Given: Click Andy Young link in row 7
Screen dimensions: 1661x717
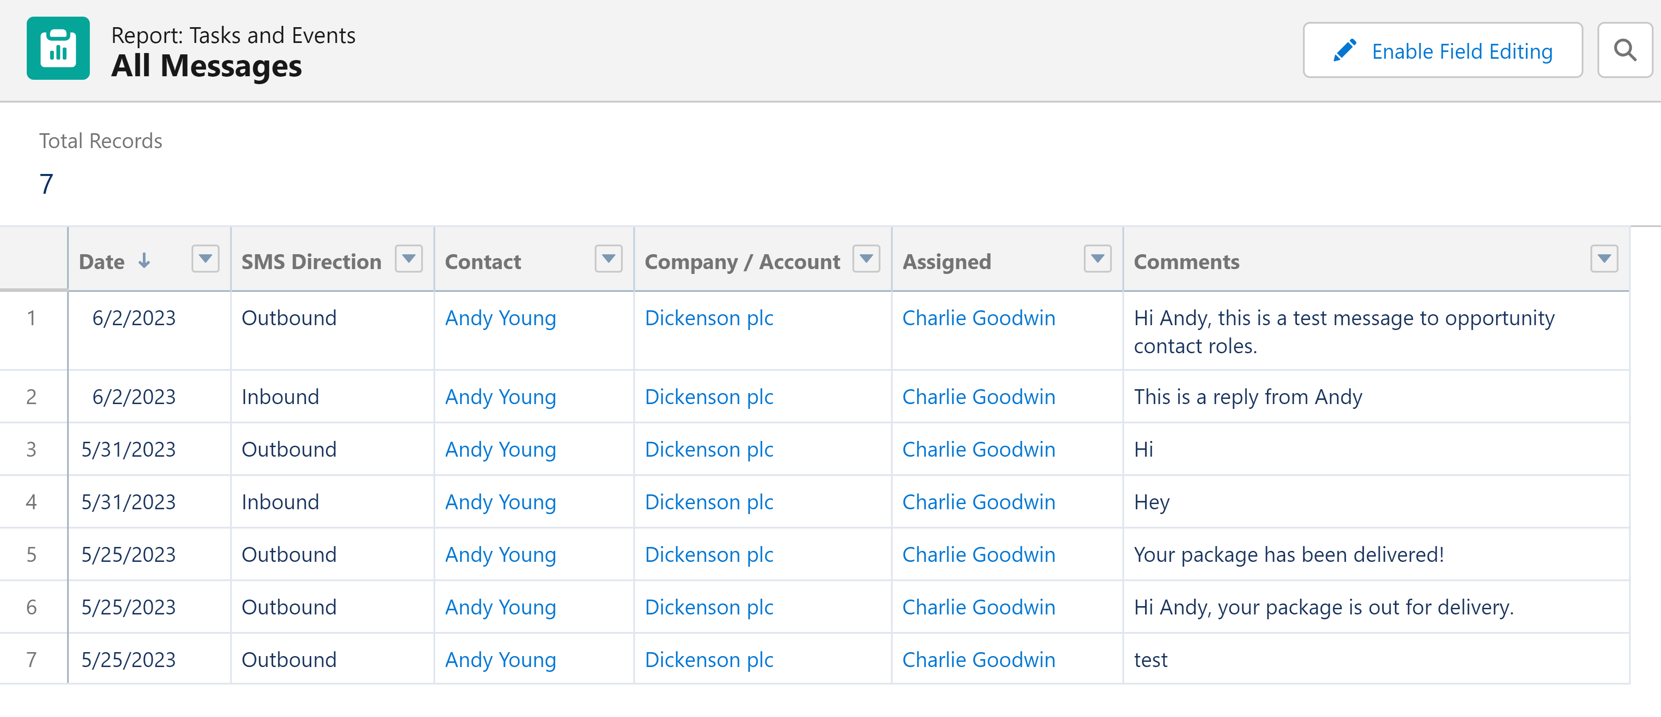Looking at the screenshot, I should (500, 660).
